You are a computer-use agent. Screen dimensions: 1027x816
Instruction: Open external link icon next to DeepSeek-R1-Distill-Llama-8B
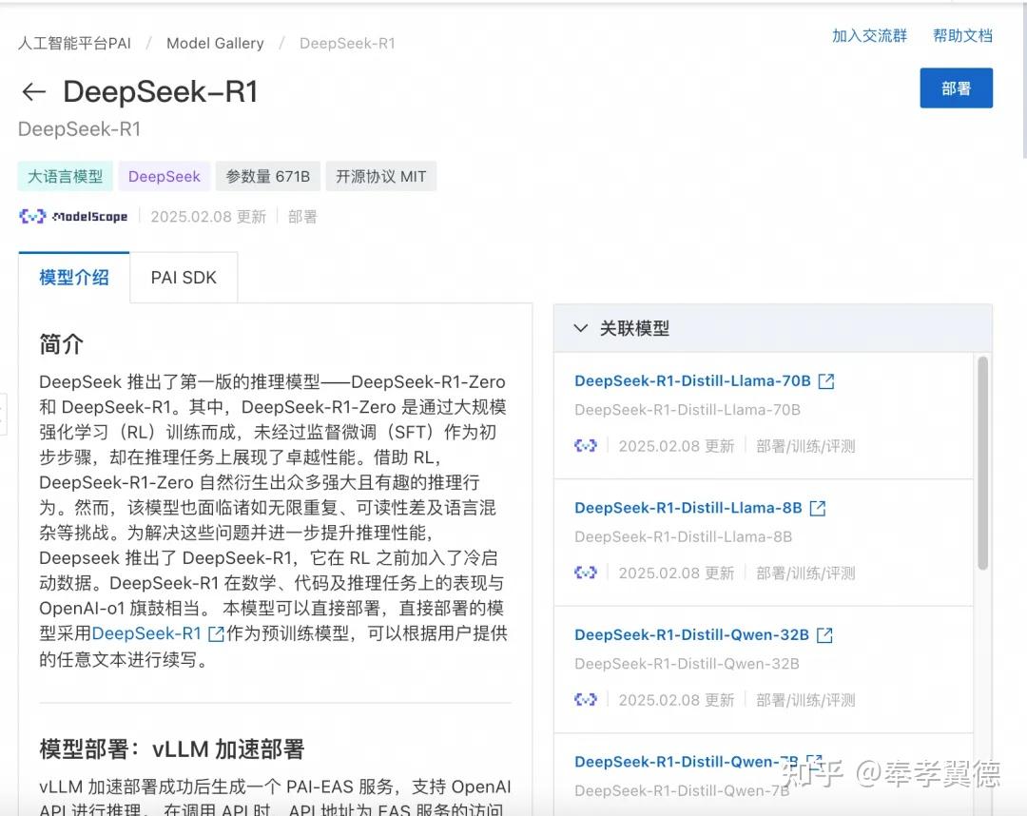[x=818, y=507]
